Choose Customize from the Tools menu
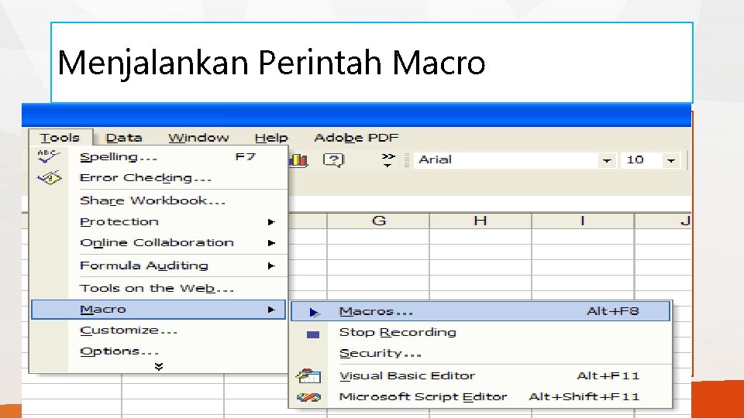The height and width of the screenshot is (418, 744). click(x=158, y=331)
